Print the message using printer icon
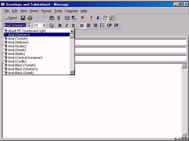 pyautogui.click(x=30, y=18)
